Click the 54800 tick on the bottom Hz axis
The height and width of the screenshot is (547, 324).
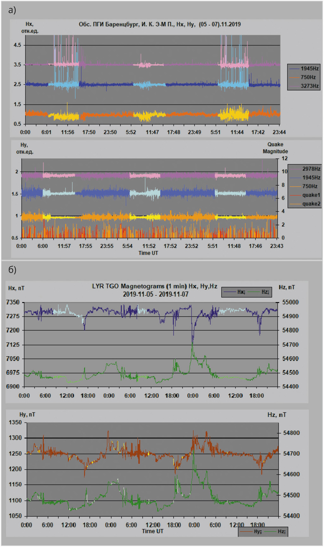click(291, 433)
